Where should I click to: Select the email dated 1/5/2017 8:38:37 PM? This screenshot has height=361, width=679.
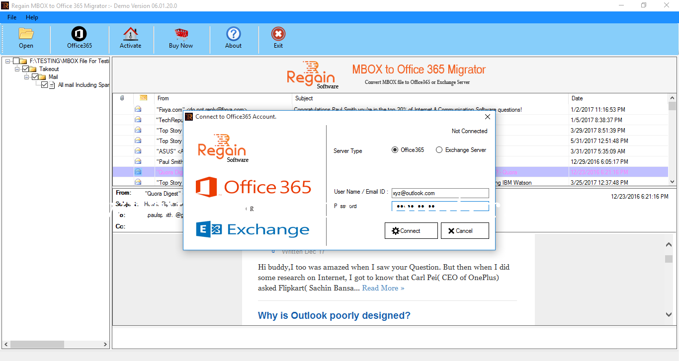tap(596, 120)
